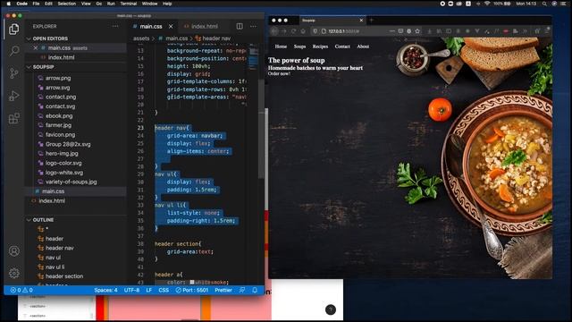Change language mode CSS
Viewport: 572px width, 322px height.
point(164,290)
